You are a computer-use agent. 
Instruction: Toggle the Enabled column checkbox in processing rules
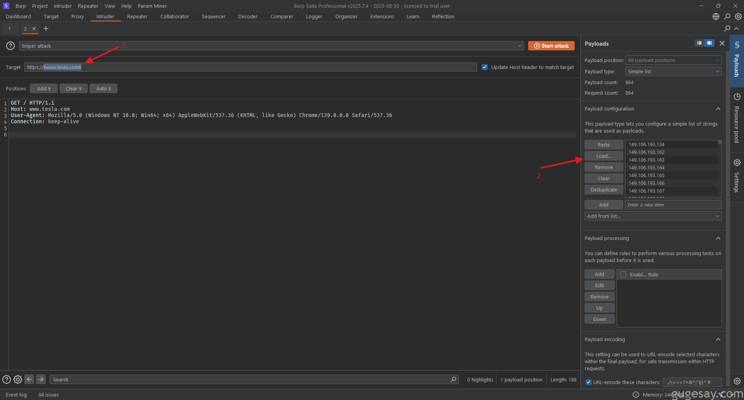point(623,274)
